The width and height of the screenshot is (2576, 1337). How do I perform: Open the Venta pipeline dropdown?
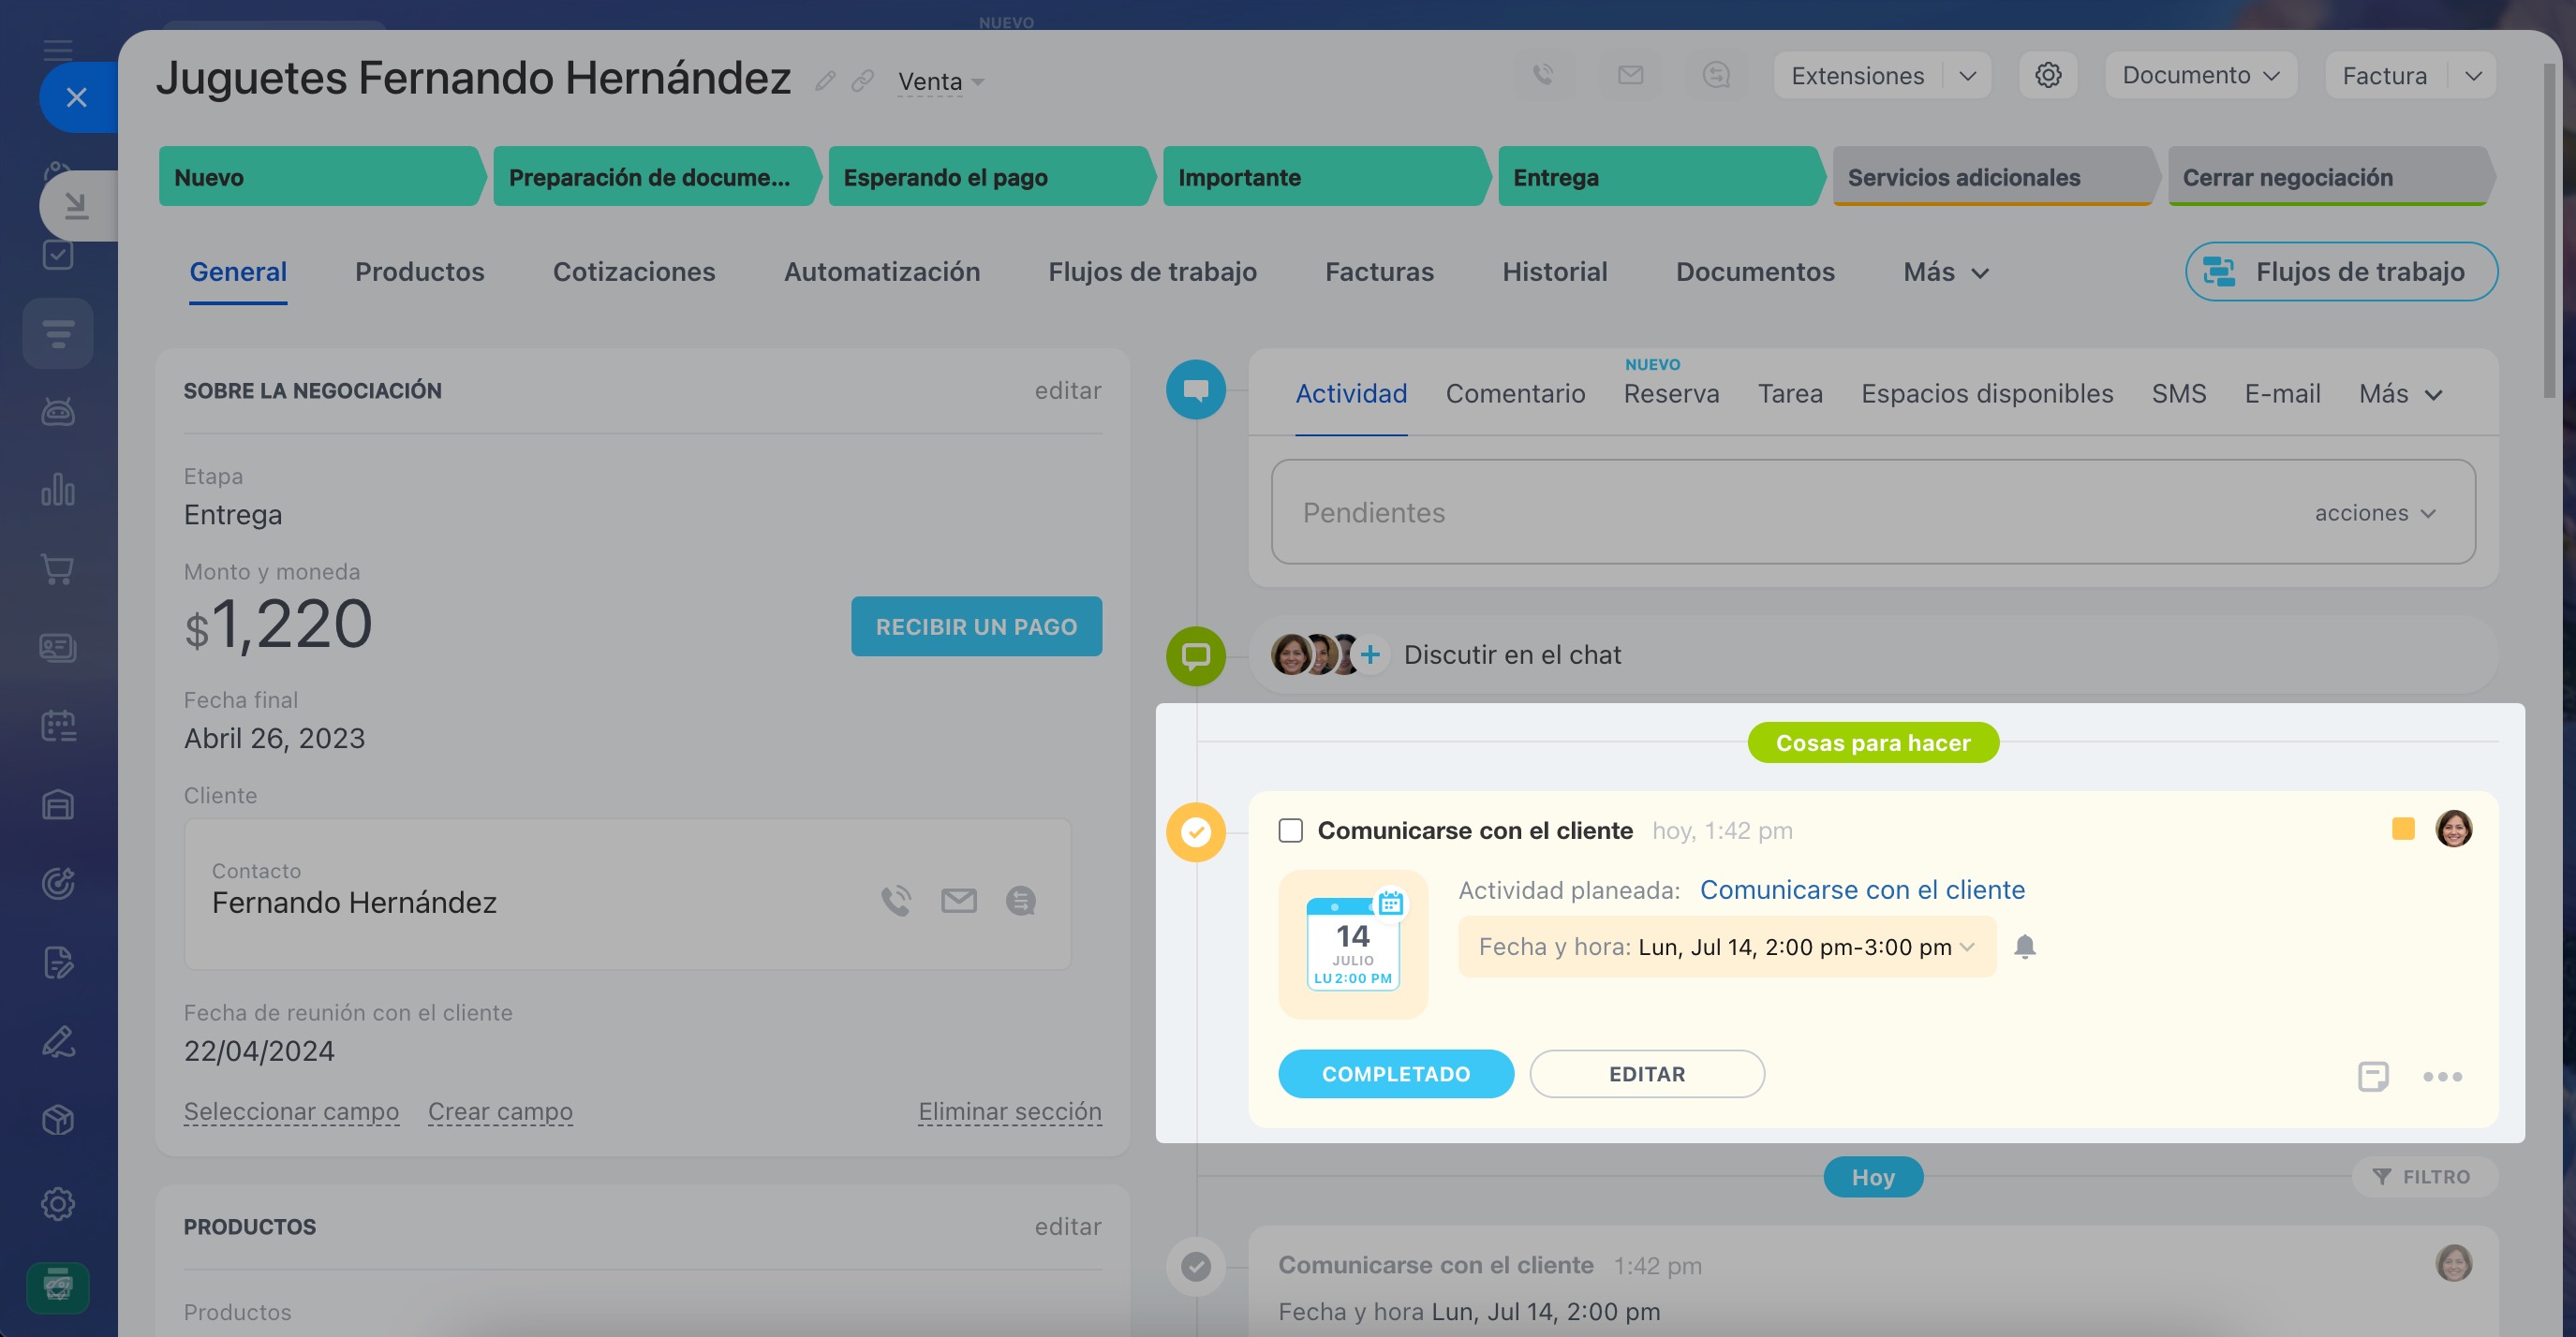tap(940, 81)
